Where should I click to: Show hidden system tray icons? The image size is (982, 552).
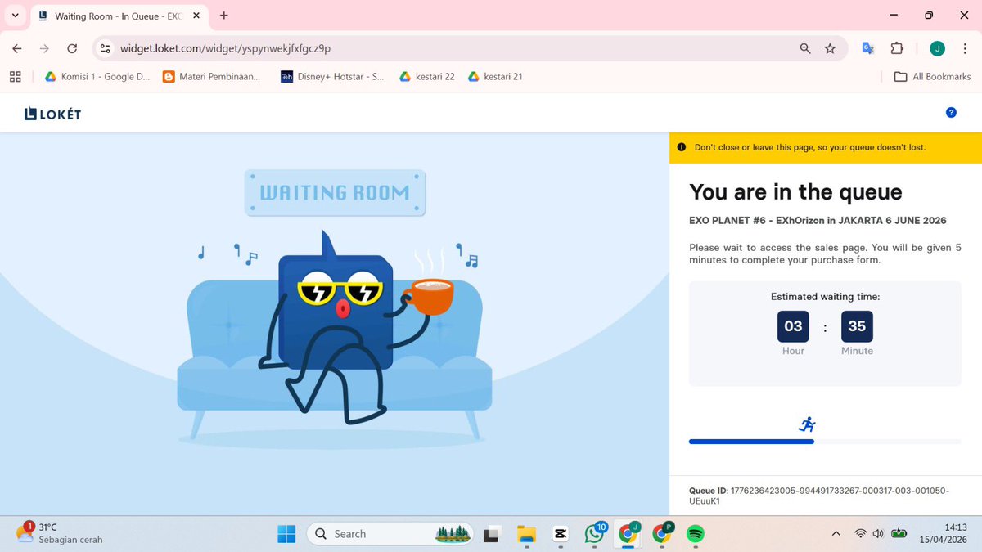click(836, 534)
